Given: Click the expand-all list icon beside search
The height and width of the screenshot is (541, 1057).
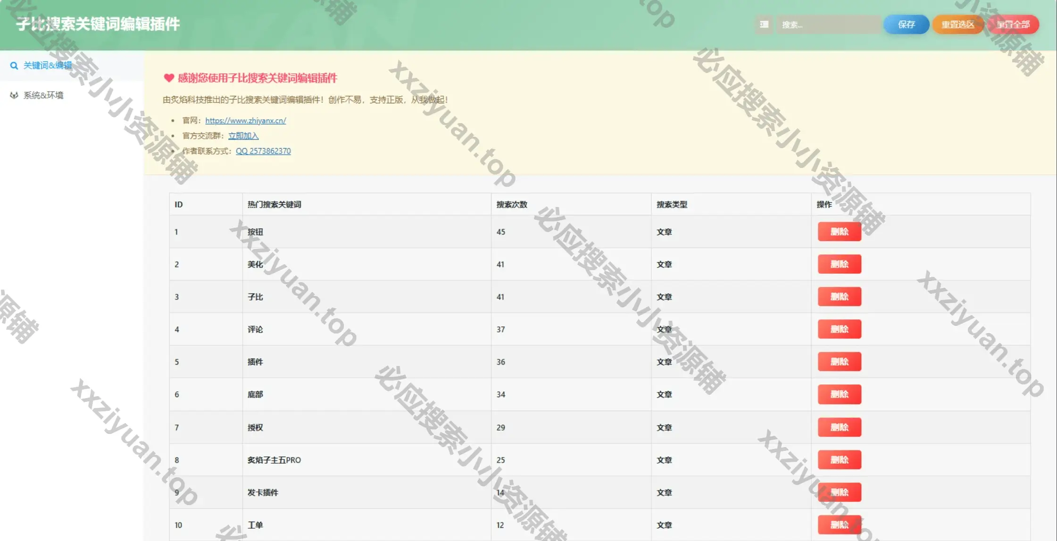Looking at the screenshot, I should 764,25.
